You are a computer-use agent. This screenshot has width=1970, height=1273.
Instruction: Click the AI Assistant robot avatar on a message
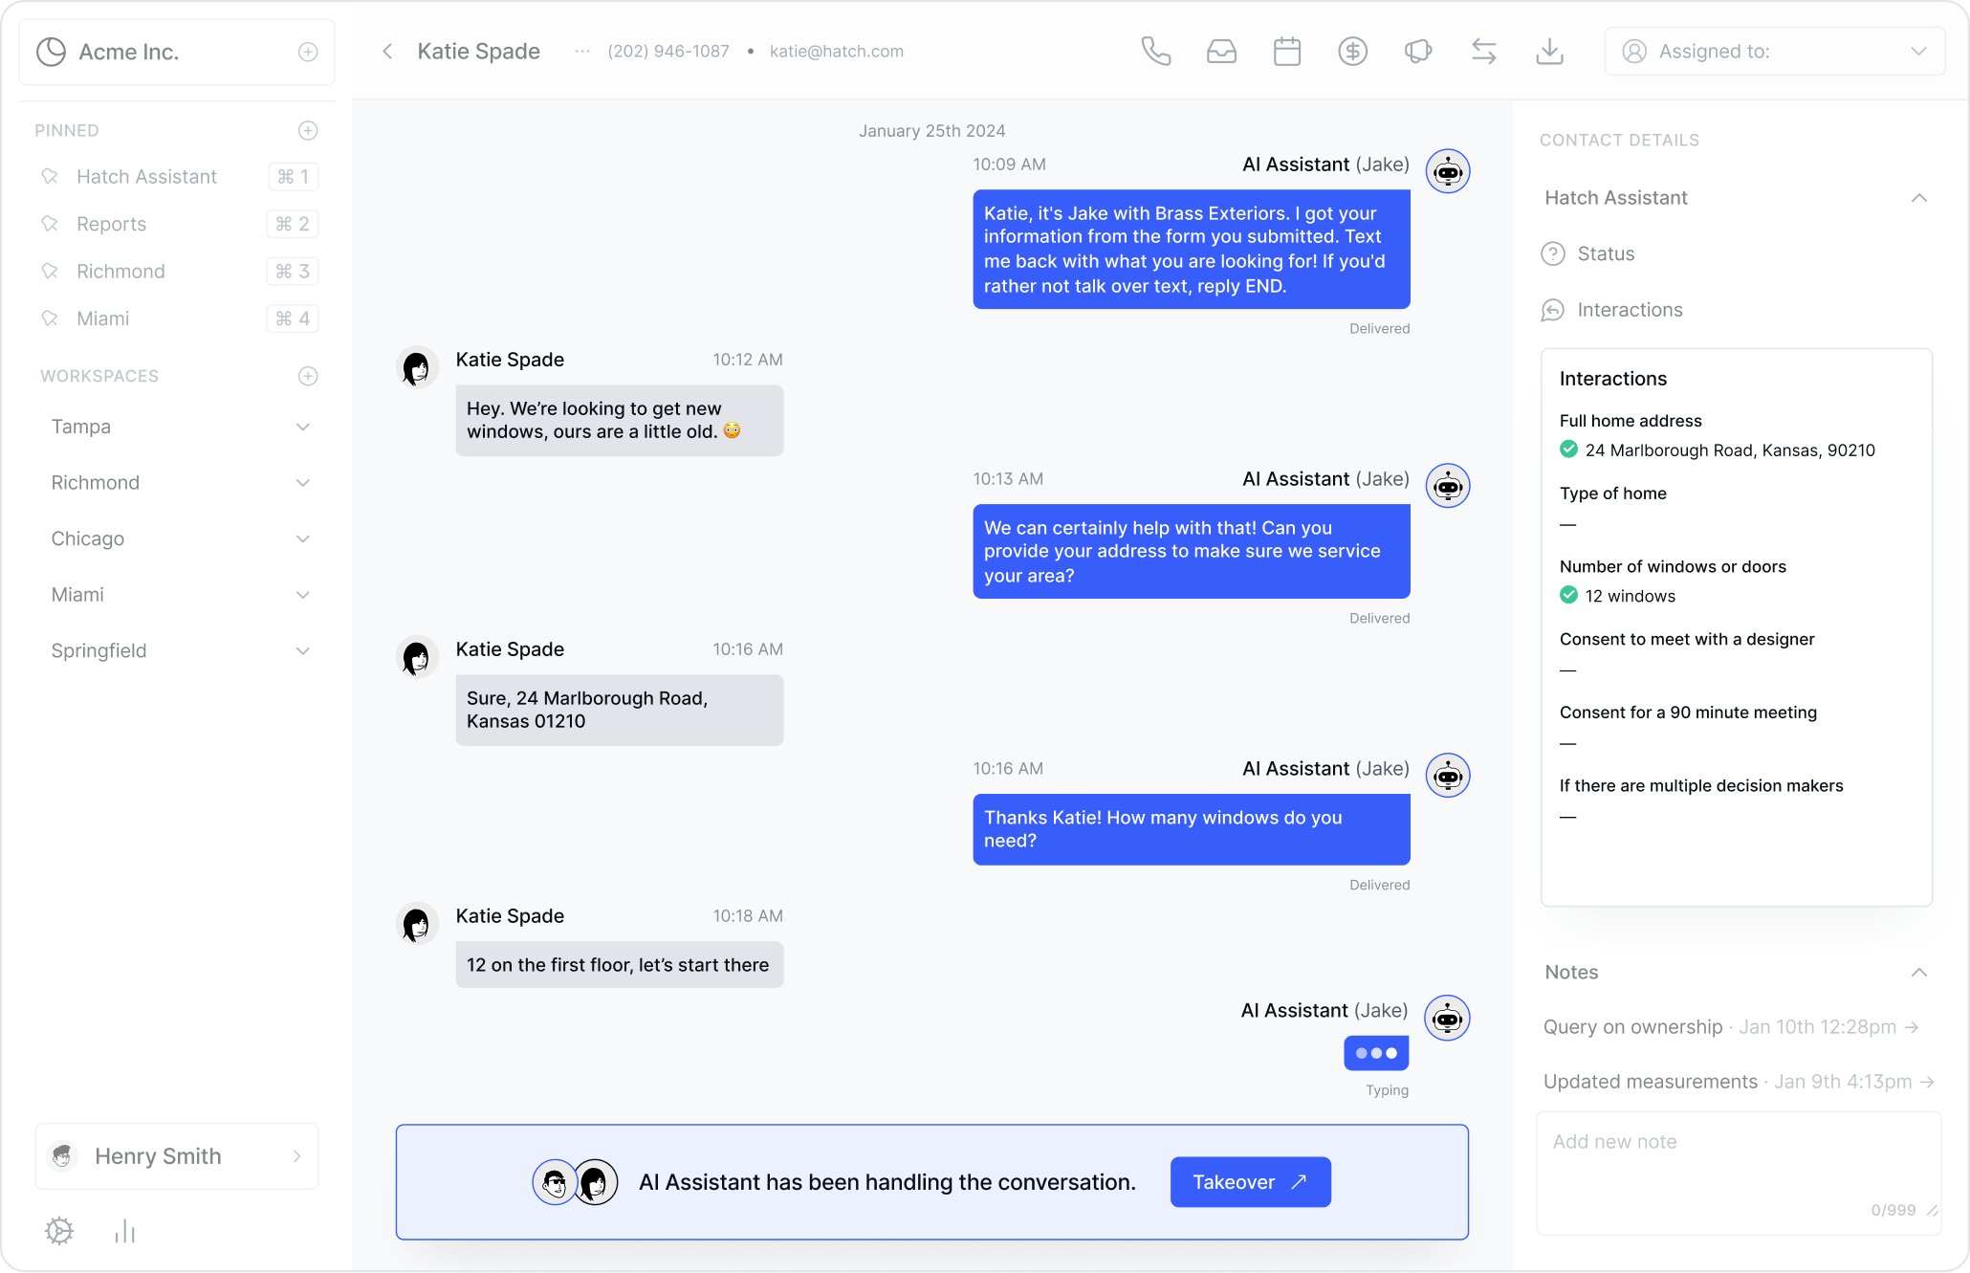coord(1448,171)
